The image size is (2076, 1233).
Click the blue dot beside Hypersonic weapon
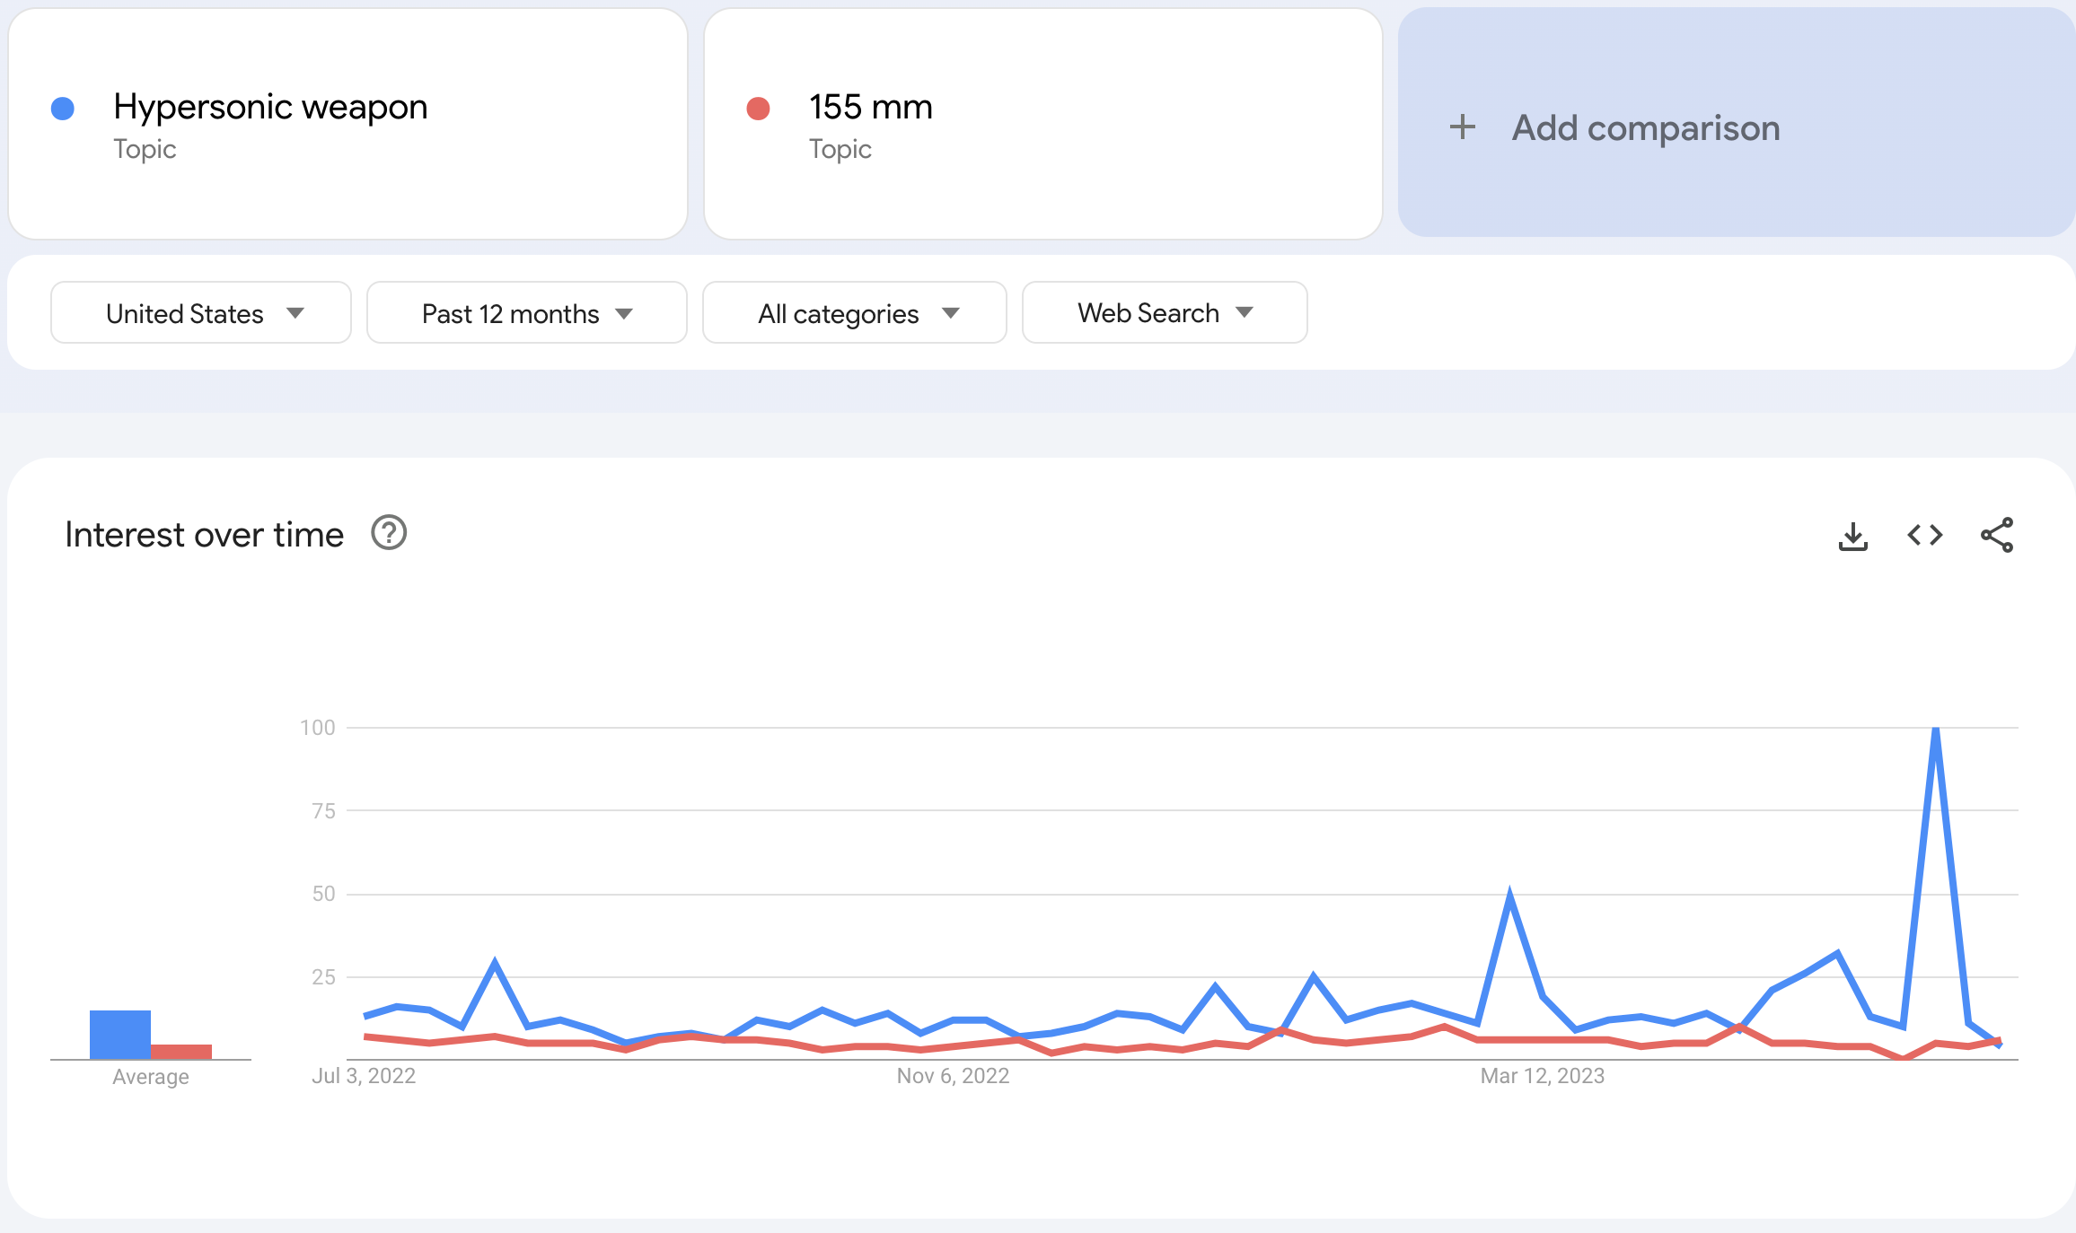click(63, 109)
